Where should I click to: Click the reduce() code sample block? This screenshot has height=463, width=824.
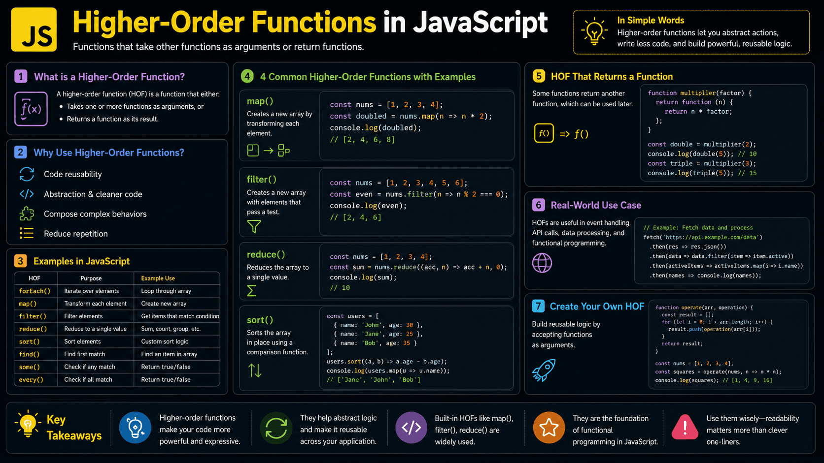416,271
